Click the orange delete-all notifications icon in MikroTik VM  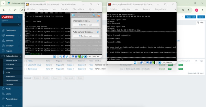[x=99, y=16]
